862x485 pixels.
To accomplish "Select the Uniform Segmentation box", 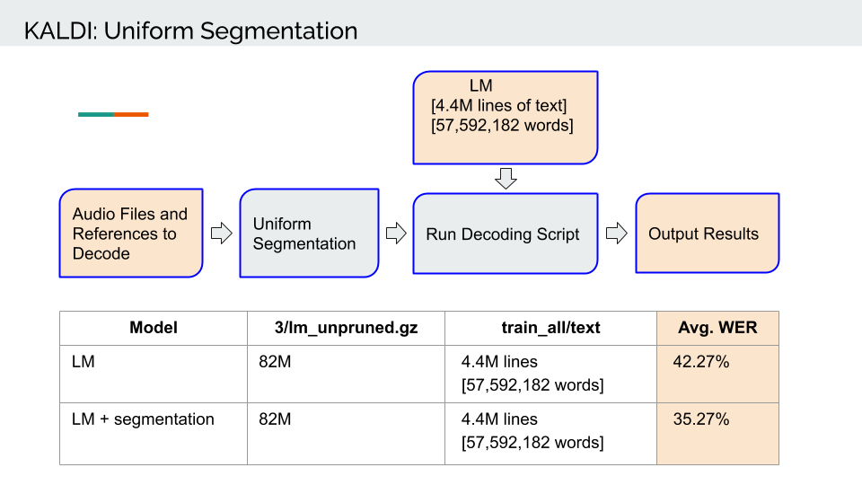I will [309, 234].
